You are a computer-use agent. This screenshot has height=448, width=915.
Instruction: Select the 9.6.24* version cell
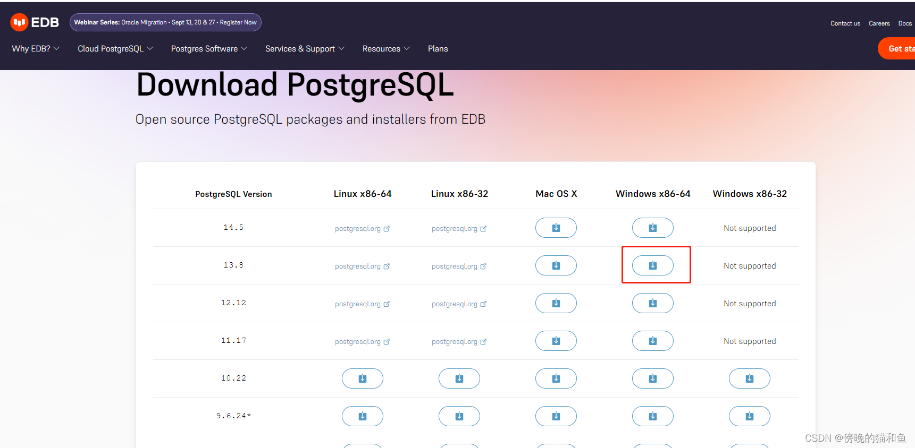click(233, 416)
